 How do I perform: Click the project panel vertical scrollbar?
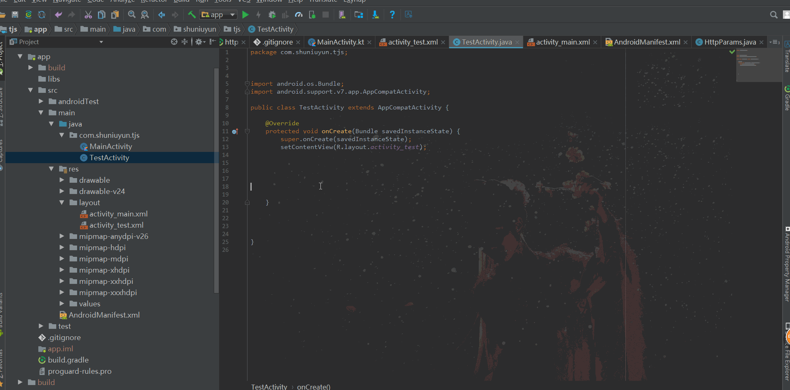click(216, 181)
